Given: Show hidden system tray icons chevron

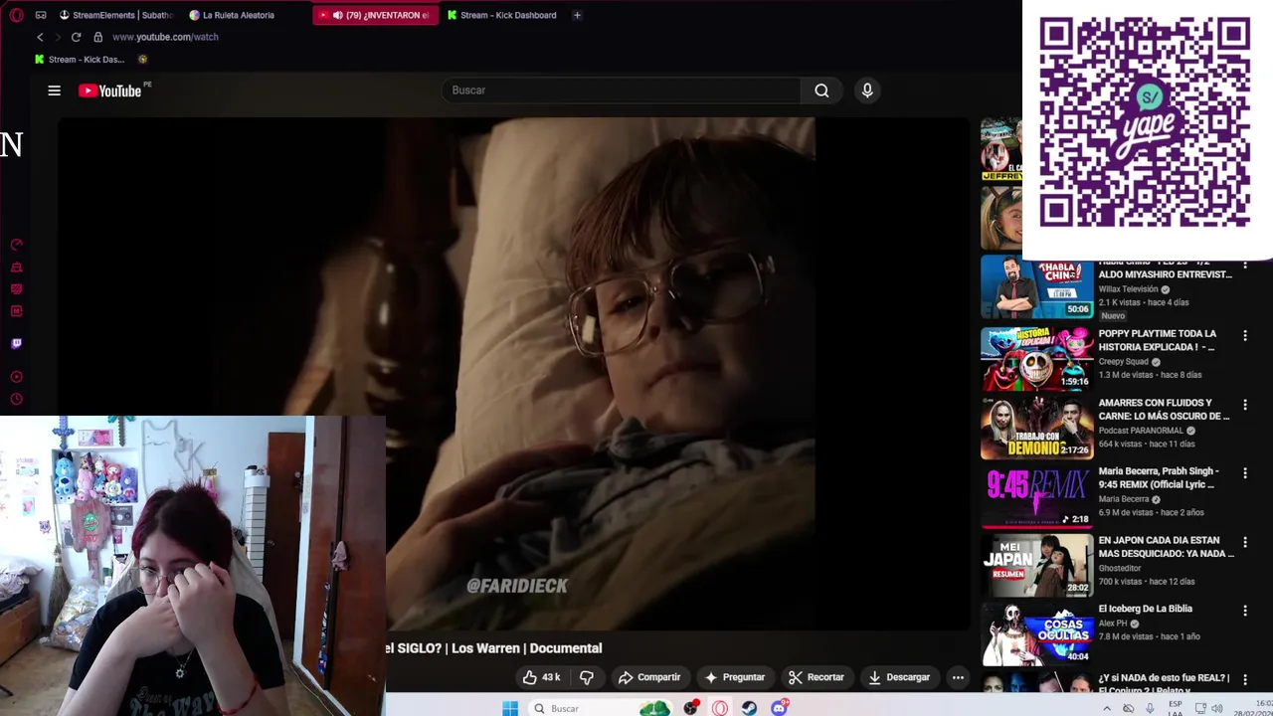Looking at the screenshot, I should click(1107, 708).
